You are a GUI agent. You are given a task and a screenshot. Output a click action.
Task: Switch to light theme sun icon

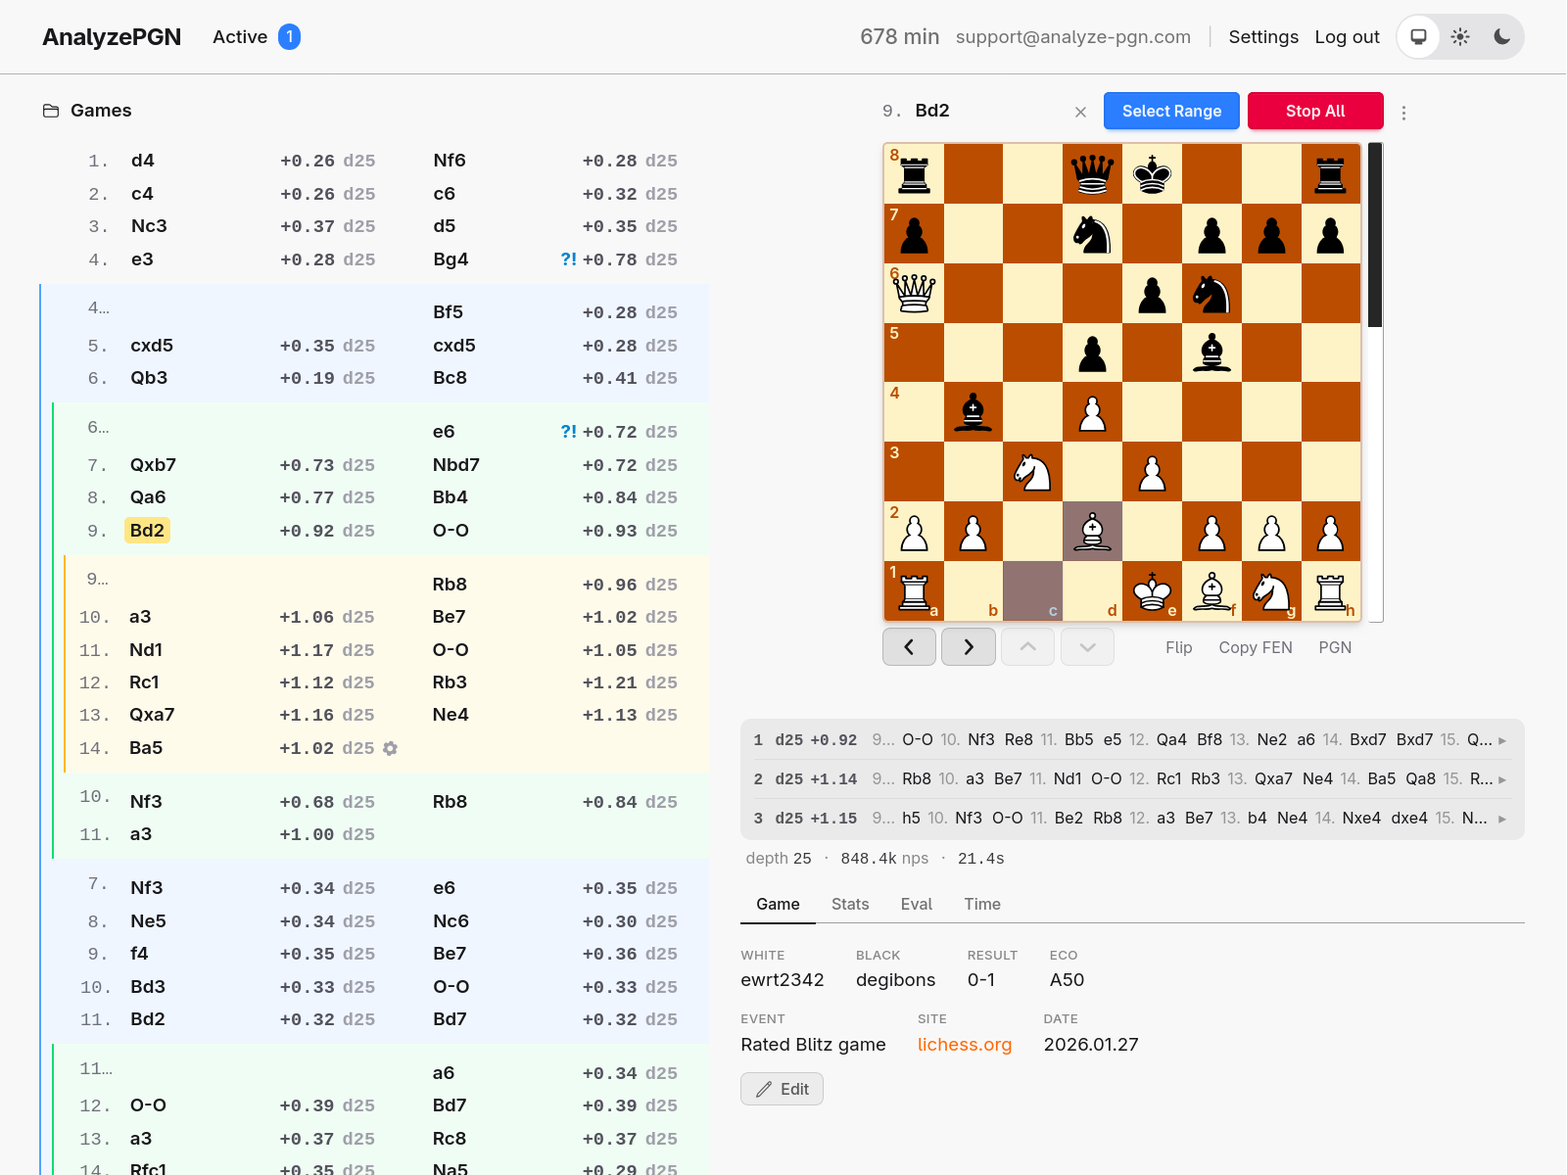point(1460,37)
